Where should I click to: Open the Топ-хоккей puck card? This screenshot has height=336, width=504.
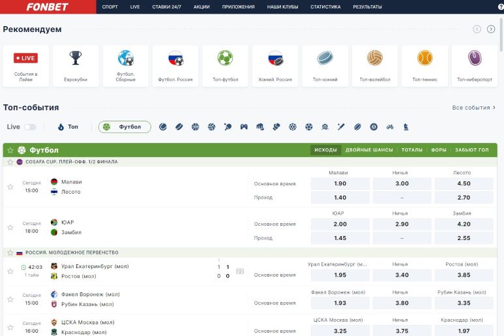click(325, 67)
